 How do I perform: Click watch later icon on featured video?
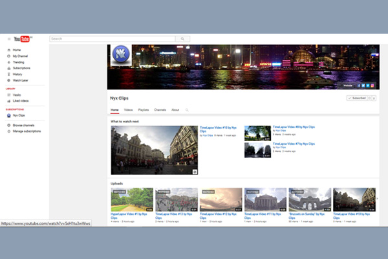pyautogui.click(x=194, y=172)
